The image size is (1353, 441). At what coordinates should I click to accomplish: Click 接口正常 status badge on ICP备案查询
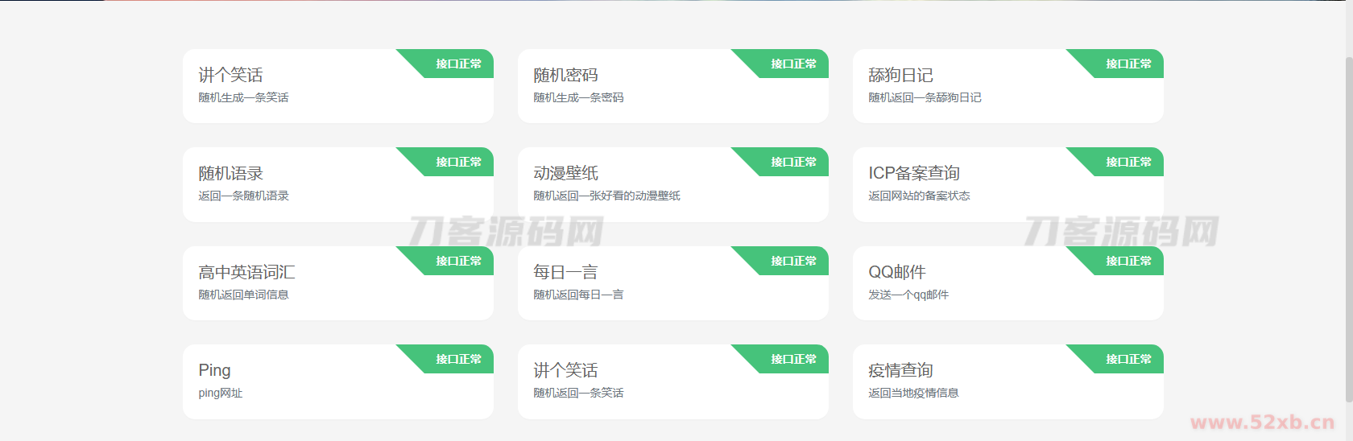[x=1127, y=162]
